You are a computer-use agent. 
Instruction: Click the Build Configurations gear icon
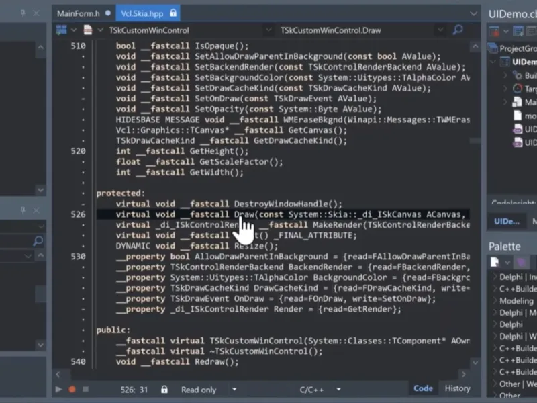[x=518, y=75]
